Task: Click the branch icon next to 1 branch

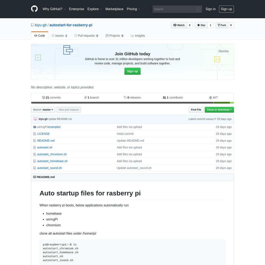Action: tap(86, 98)
